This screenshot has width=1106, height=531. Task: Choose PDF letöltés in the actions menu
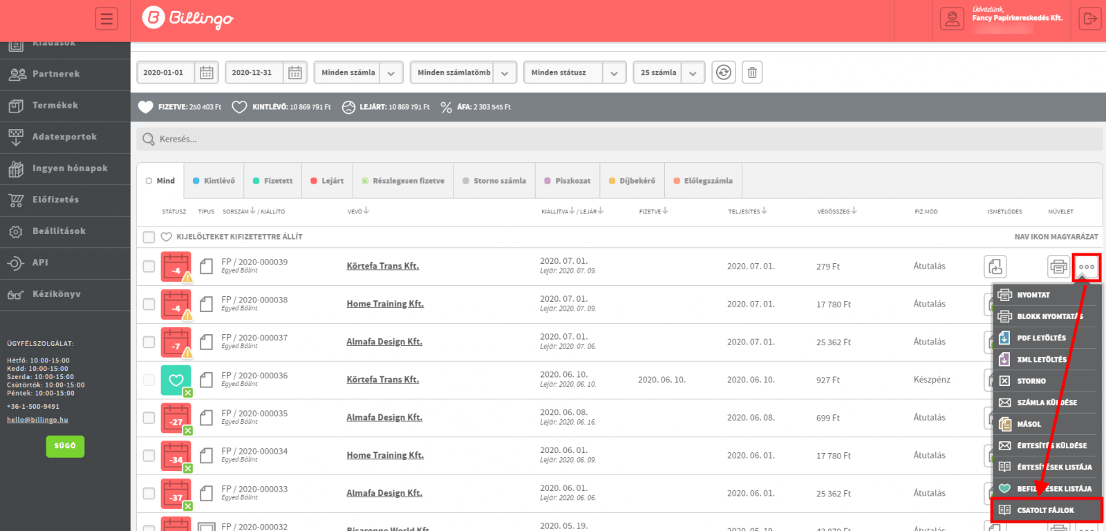[1046, 338]
